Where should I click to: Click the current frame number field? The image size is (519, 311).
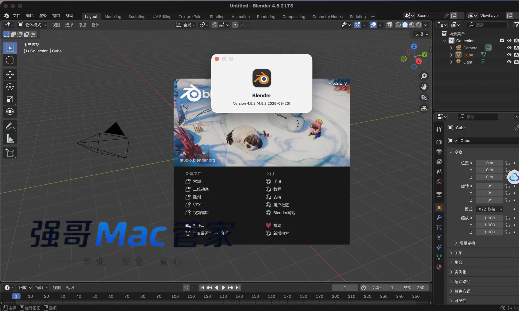345,288
